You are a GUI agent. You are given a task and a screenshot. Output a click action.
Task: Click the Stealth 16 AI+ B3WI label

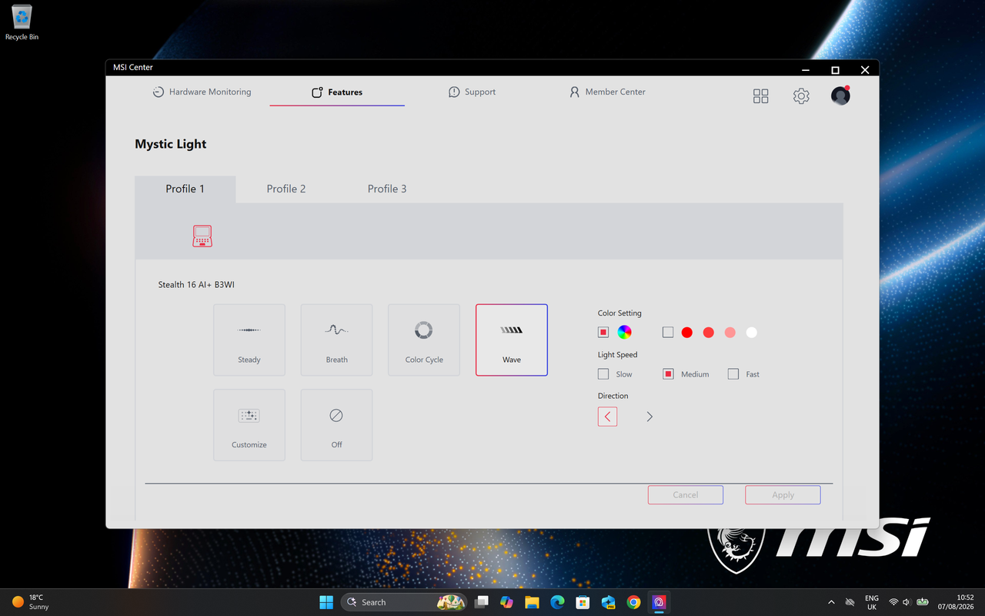coord(196,285)
